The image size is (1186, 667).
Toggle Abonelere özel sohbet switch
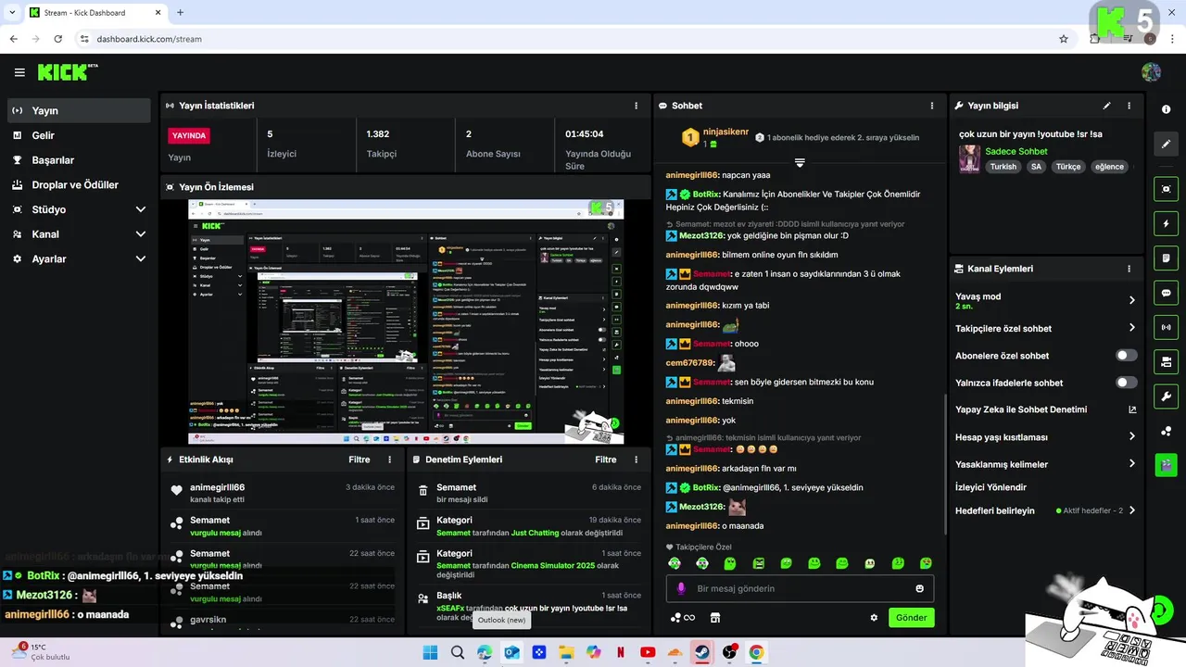pyautogui.click(x=1127, y=355)
